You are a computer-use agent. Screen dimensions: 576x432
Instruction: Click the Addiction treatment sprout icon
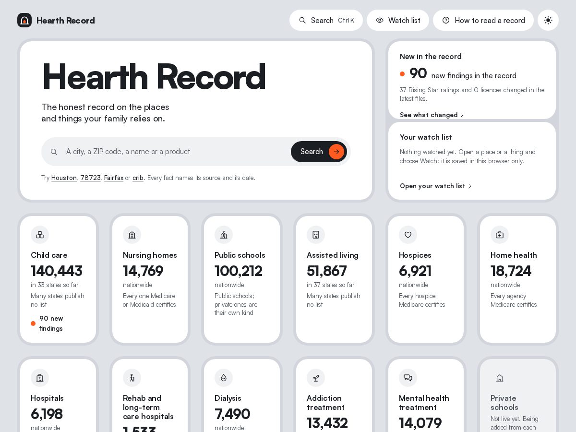(316, 378)
